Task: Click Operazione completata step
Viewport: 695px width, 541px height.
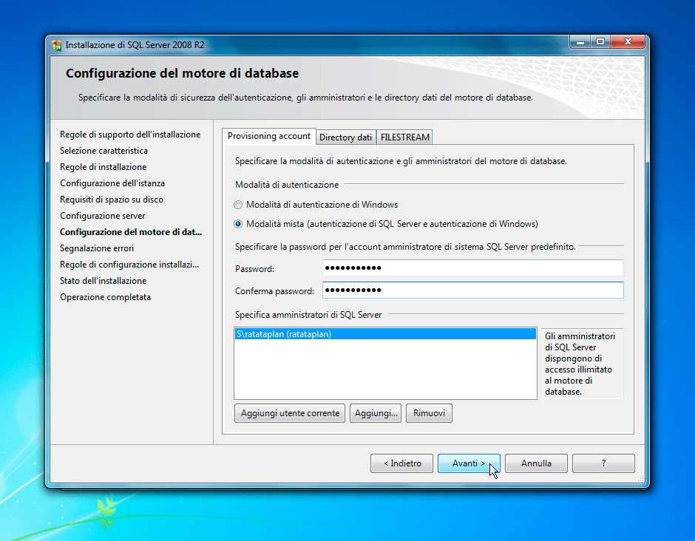Action: click(106, 297)
